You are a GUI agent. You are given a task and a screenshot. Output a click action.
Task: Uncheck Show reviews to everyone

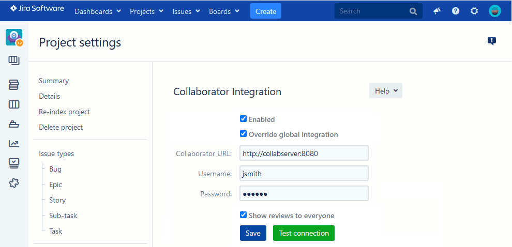(x=244, y=215)
